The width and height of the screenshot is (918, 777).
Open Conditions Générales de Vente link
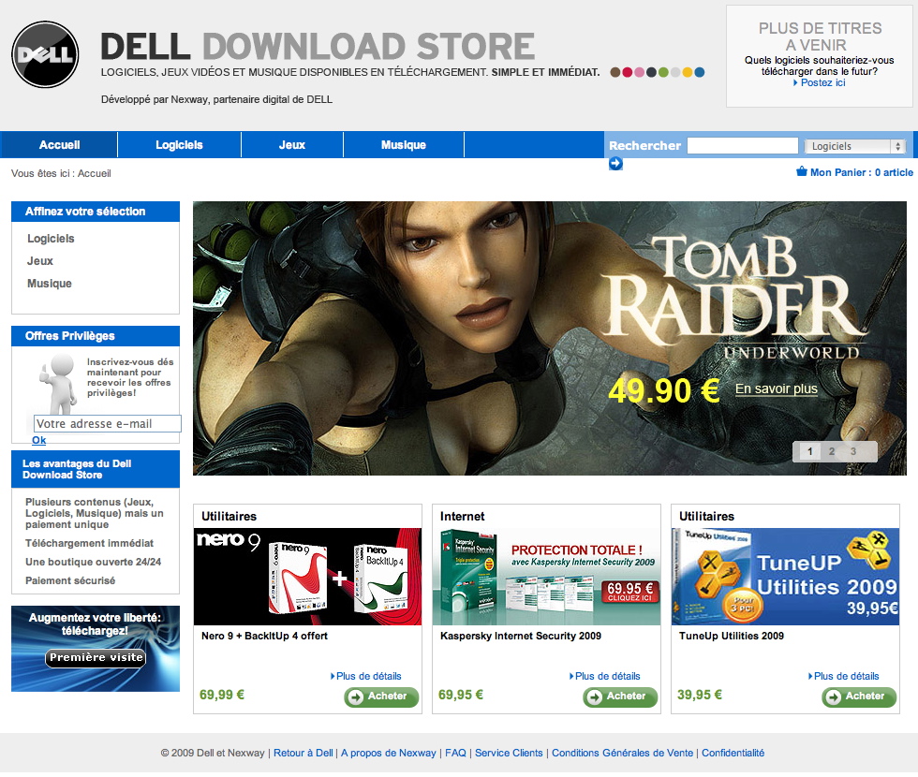(x=622, y=753)
